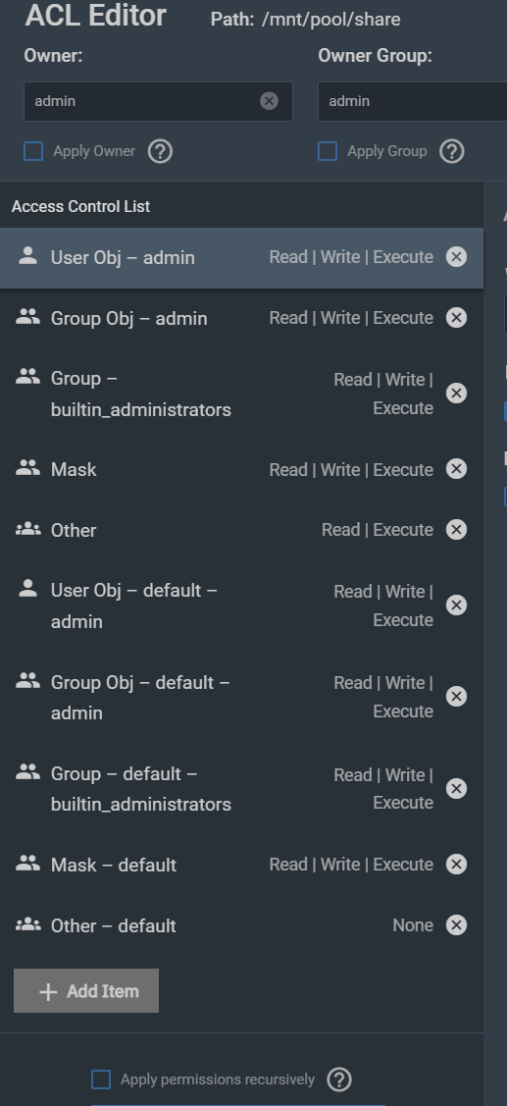Screen dimensions: 507x1106
Task: Click the Add Item button
Action: pos(86,991)
